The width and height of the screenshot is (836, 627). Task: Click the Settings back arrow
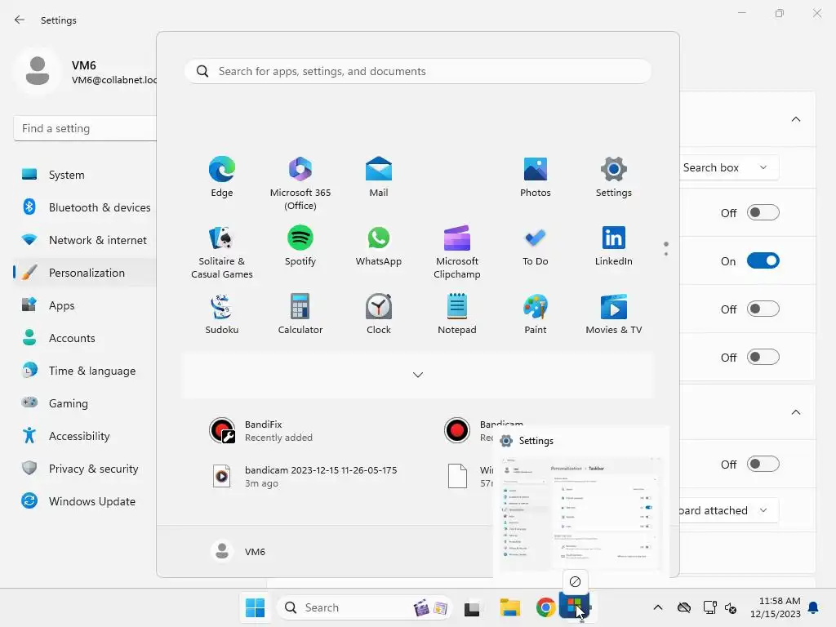pyautogui.click(x=20, y=20)
